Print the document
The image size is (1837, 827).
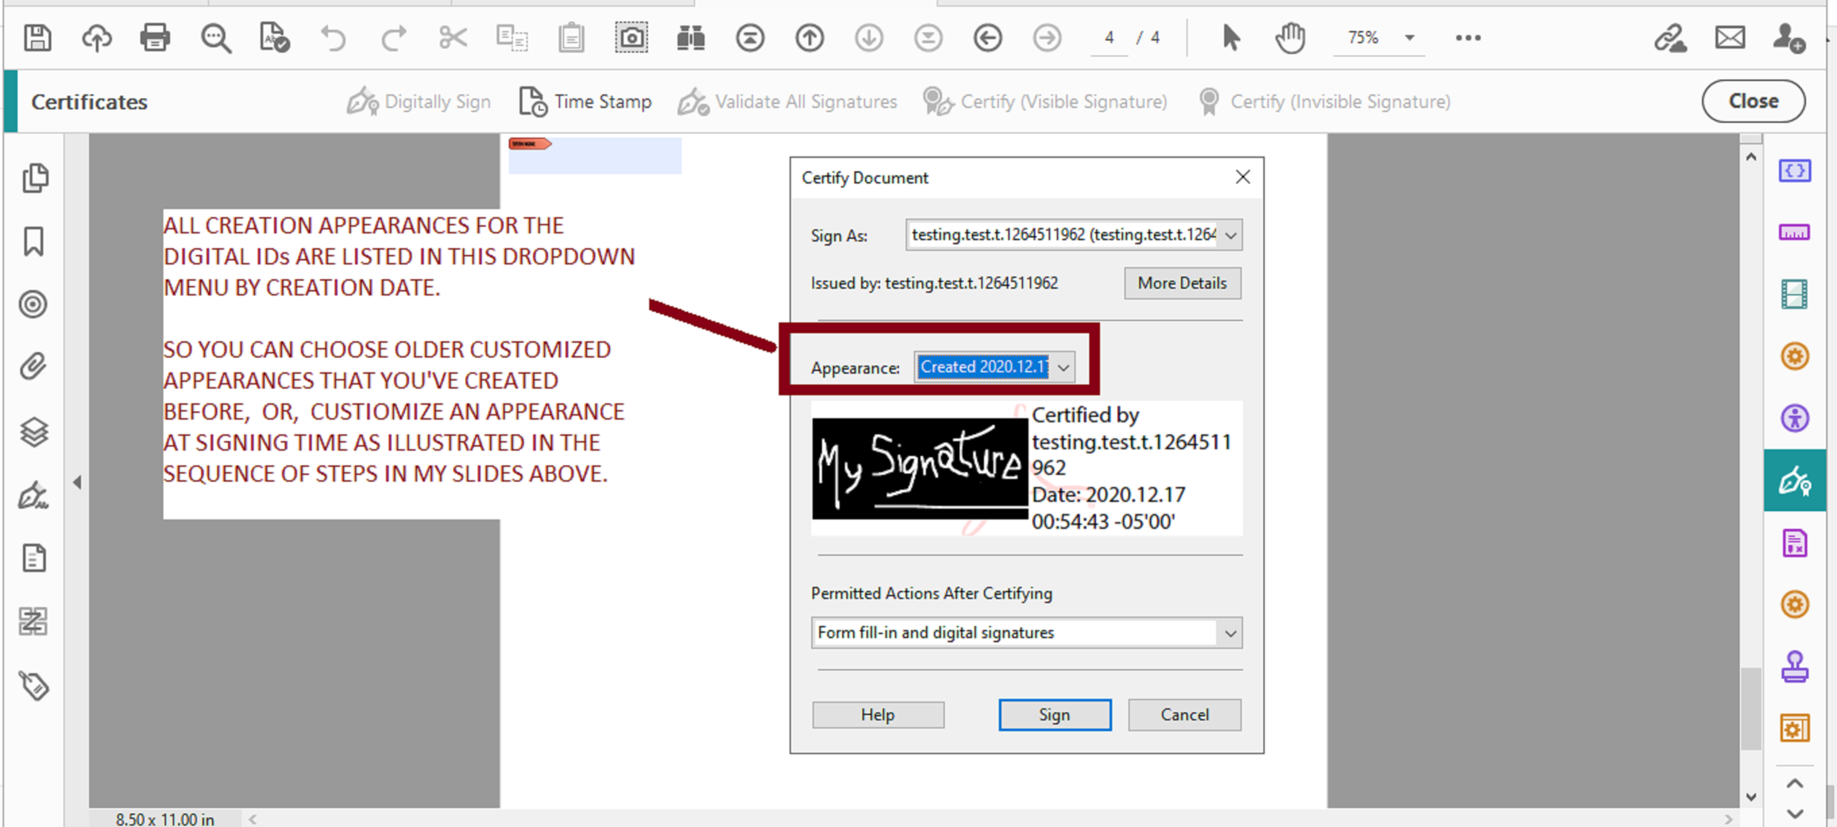click(x=155, y=38)
